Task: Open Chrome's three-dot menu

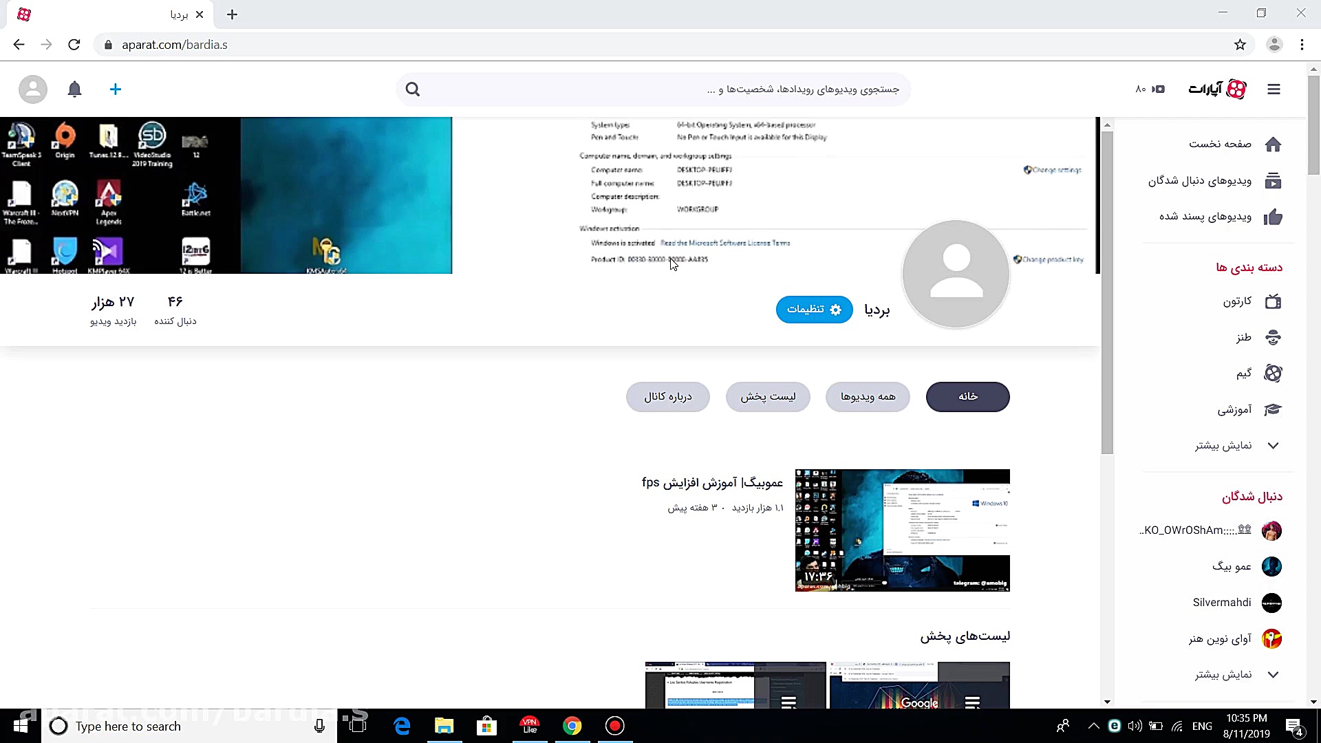Action: click(x=1302, y=44)
